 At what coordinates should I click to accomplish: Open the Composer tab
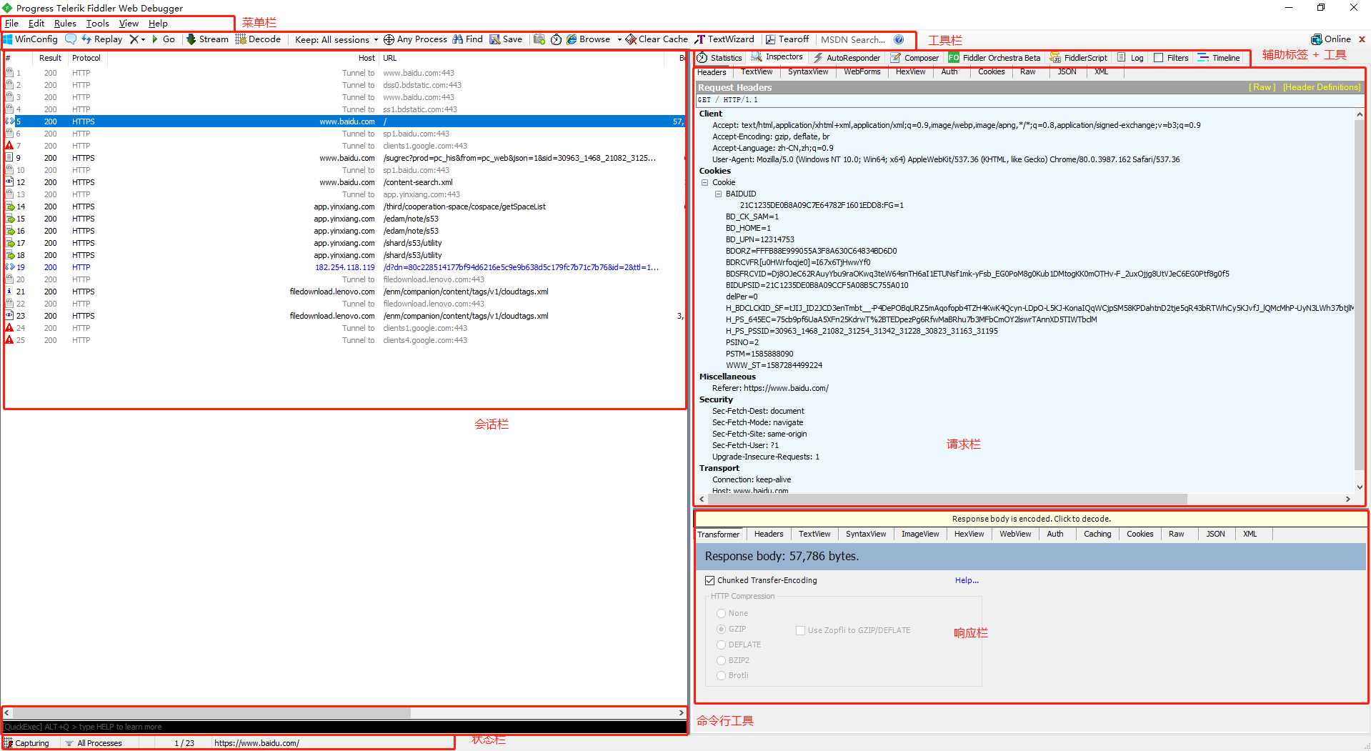(x=914, y=58)
